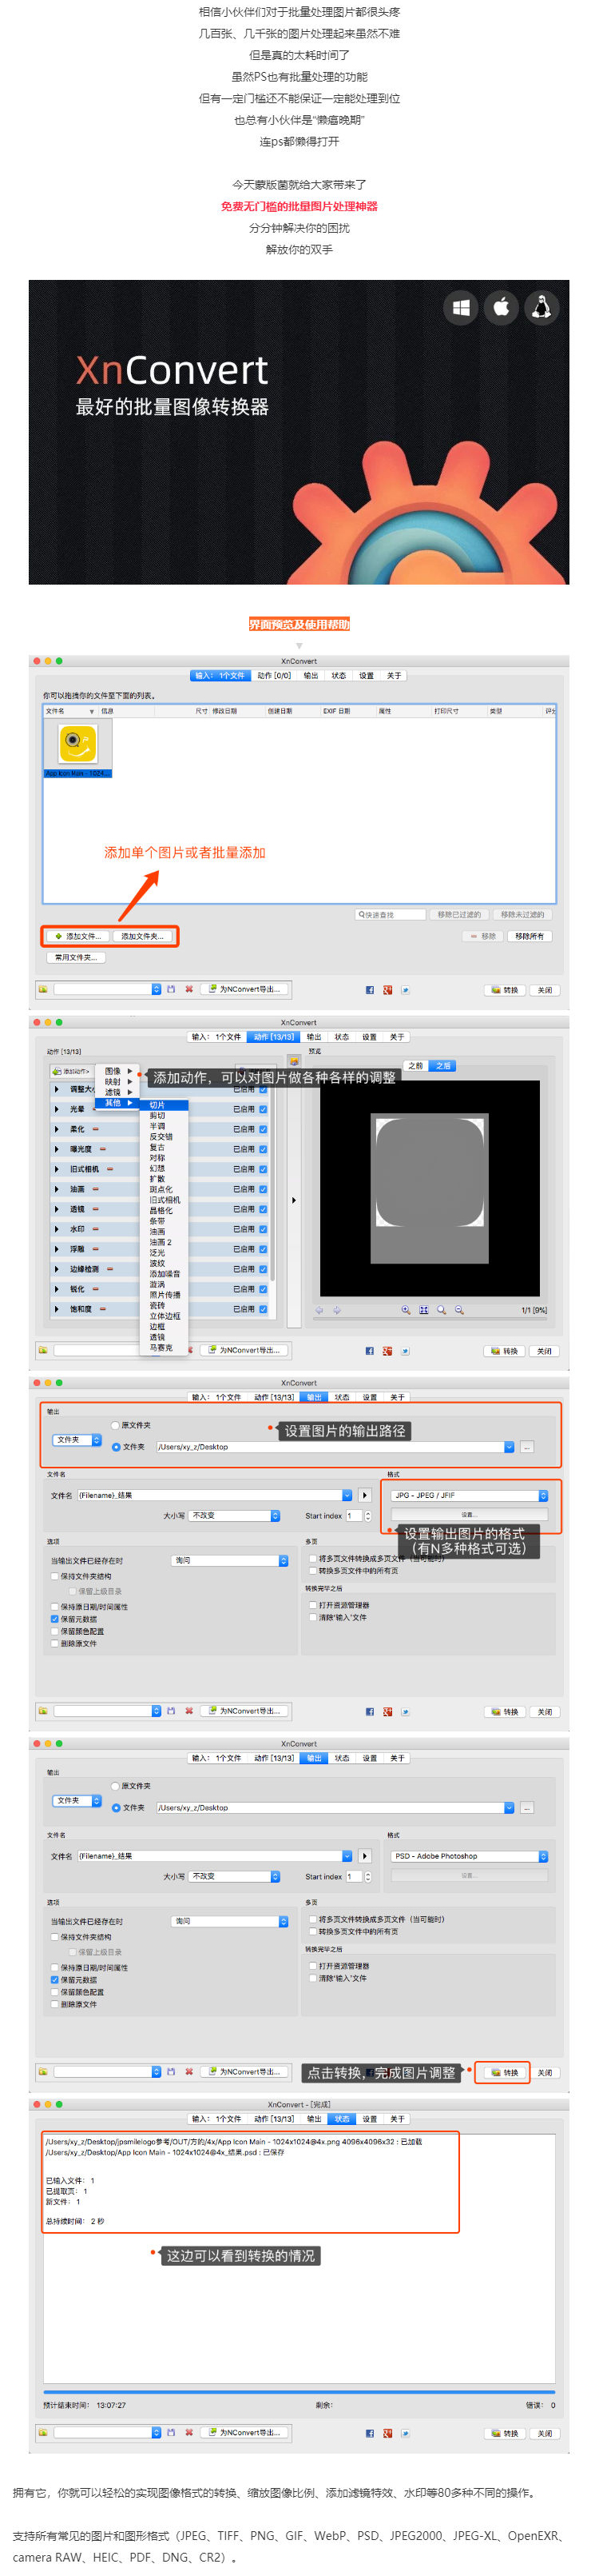This screenshot has width=599, height=2576.
Task: Click Facebook icon in the input-tab window
Action: (x=369, y=990)
